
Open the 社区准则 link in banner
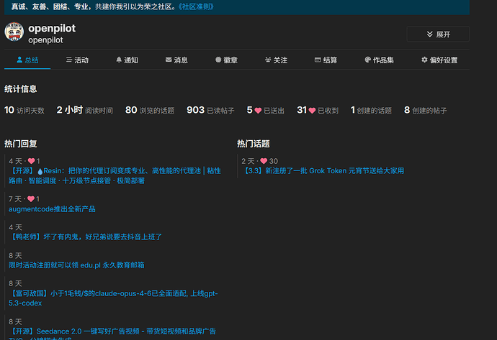[x=196, y=6]
